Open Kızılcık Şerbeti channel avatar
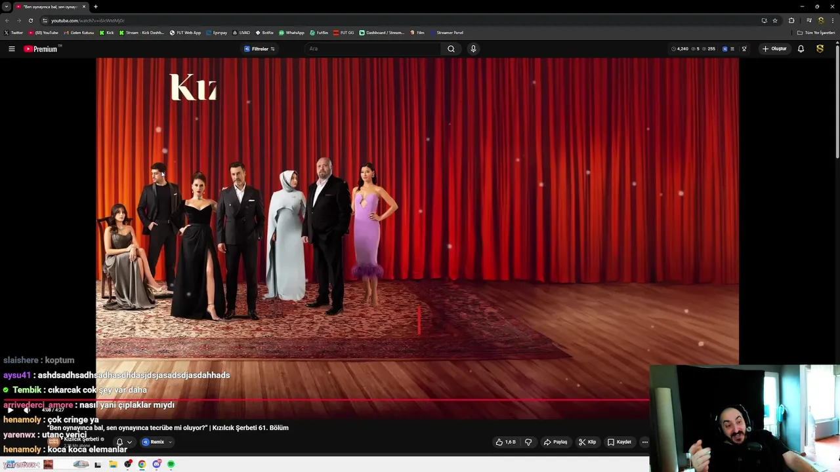The image size is (840, 472). click(x=54, y=442)
